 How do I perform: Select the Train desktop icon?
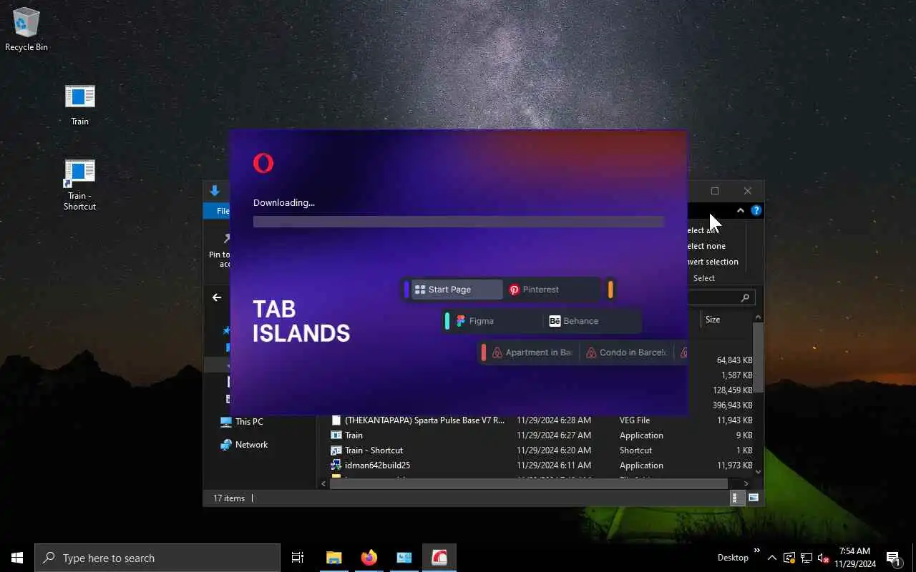[x=79, y=104]
